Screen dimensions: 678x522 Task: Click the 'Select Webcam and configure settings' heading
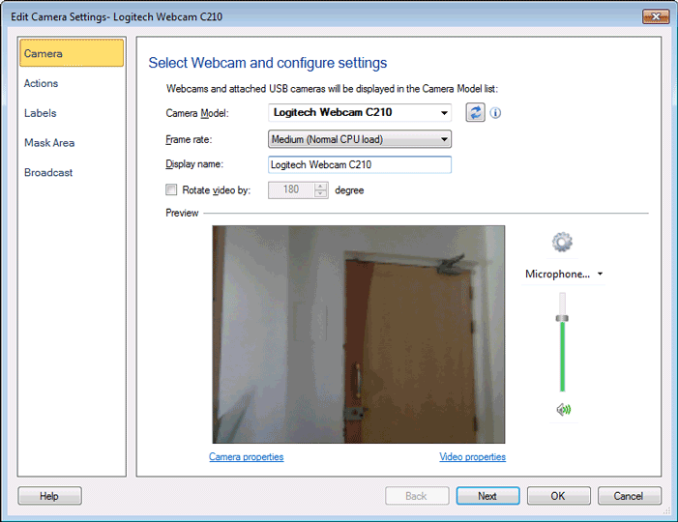tap(268, 63)
